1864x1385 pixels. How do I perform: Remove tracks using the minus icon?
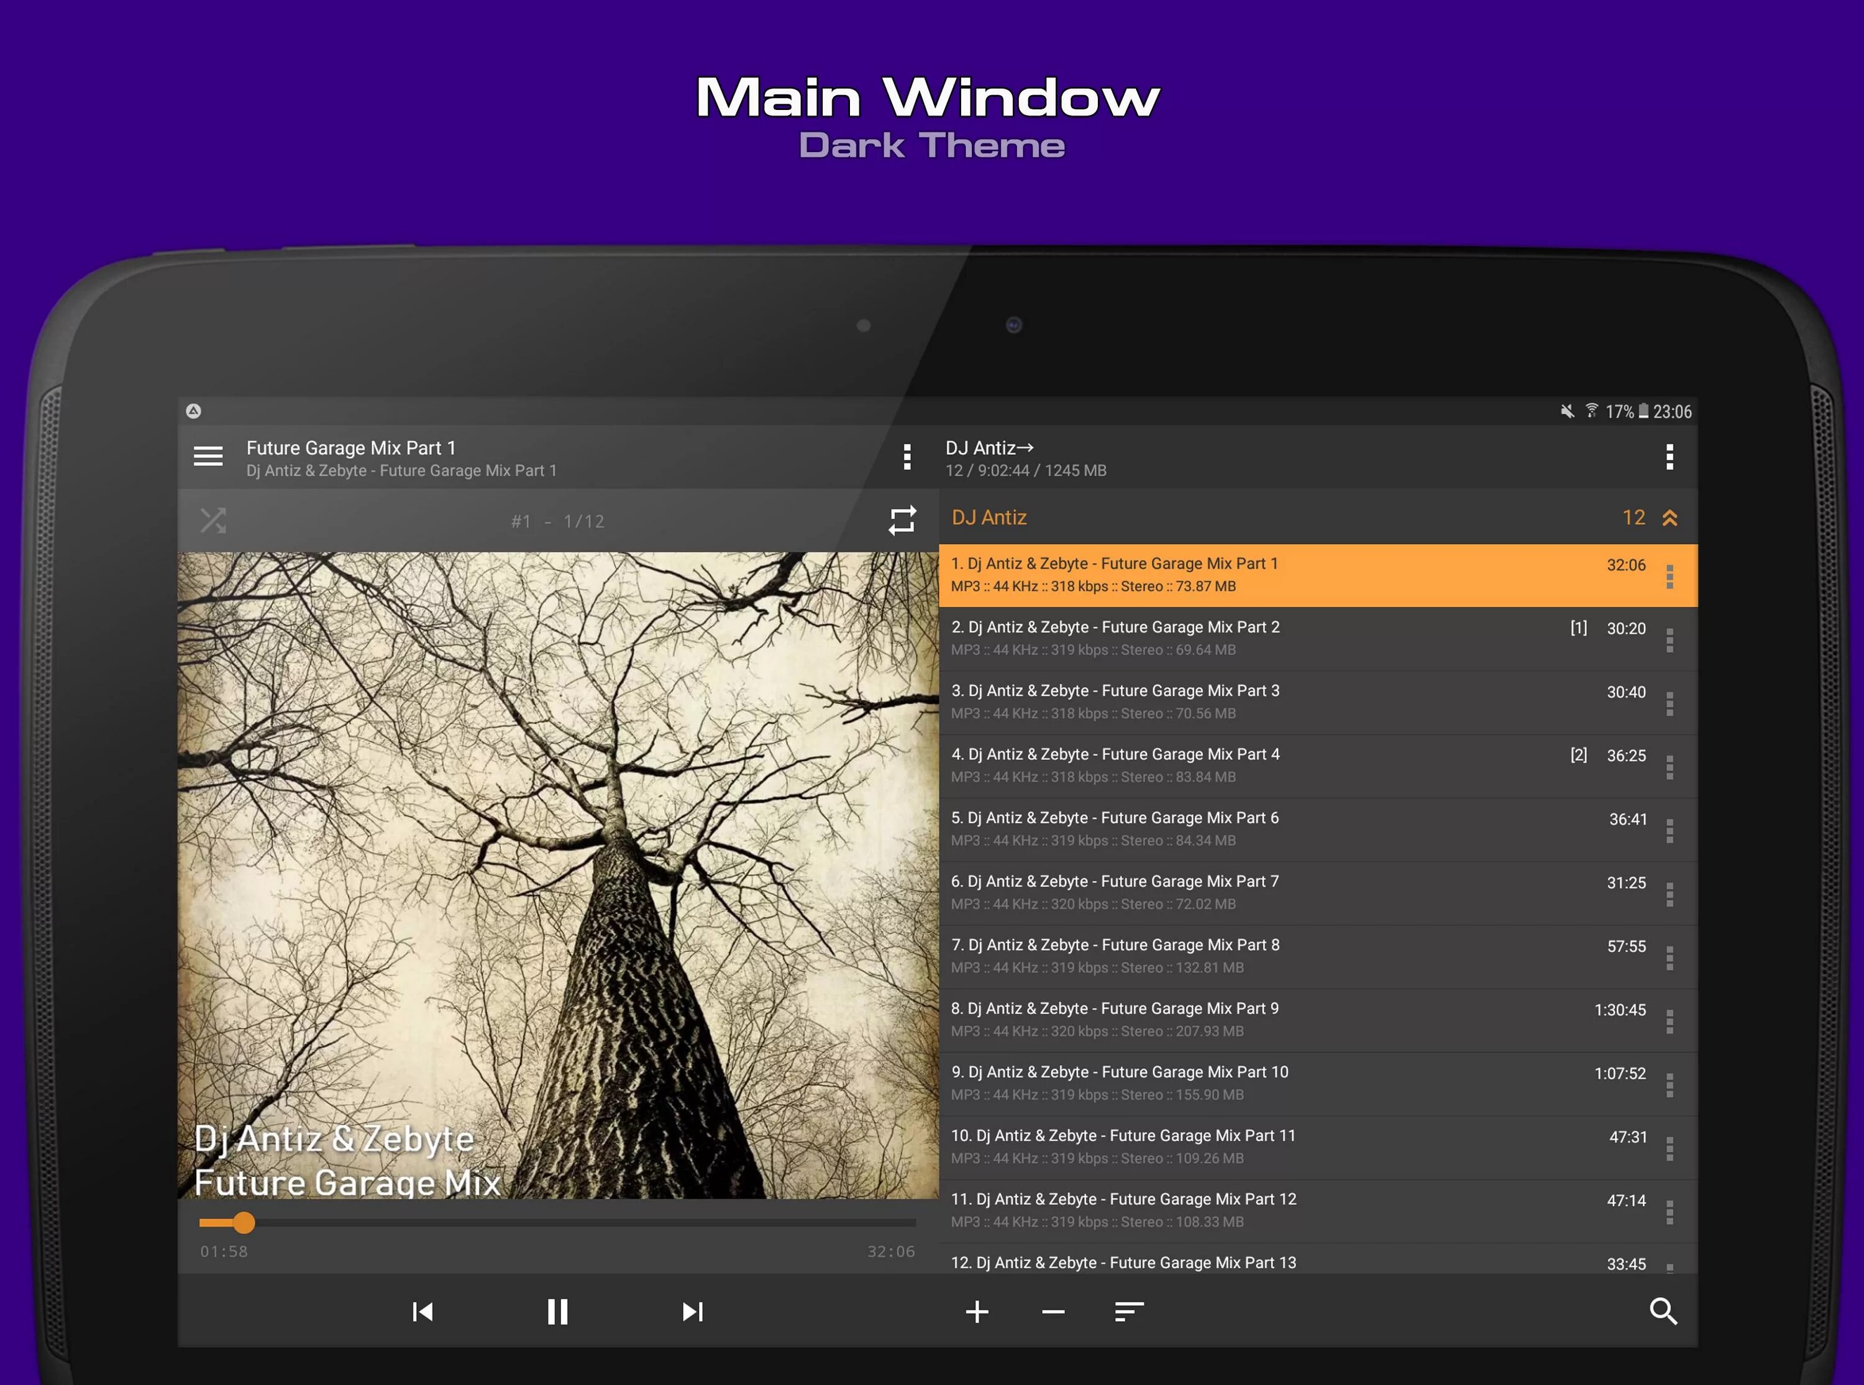coord(1054,1311)
